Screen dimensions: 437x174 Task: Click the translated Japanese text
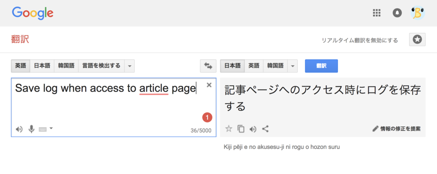click(x=323, y=97)
